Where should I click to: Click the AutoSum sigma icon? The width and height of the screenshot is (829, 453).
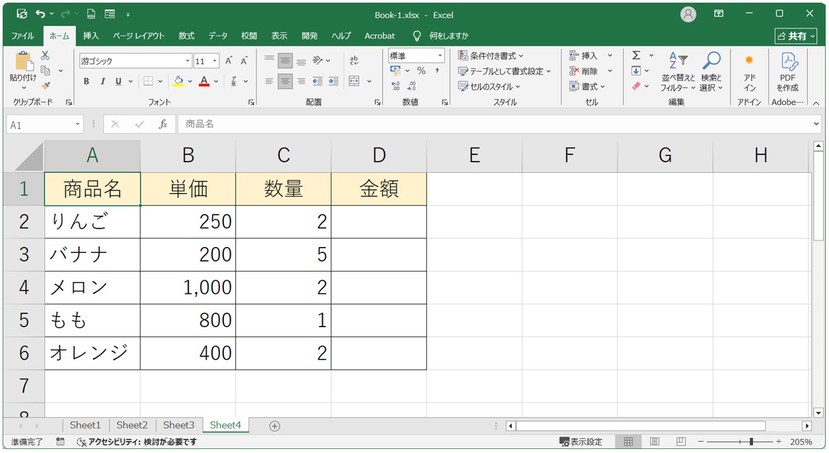(636, 56)
